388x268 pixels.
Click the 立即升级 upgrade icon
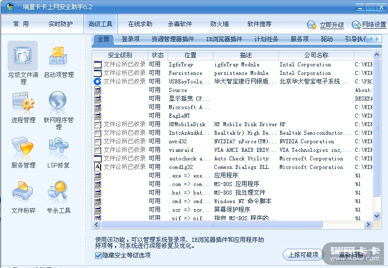tap(312, 25)
